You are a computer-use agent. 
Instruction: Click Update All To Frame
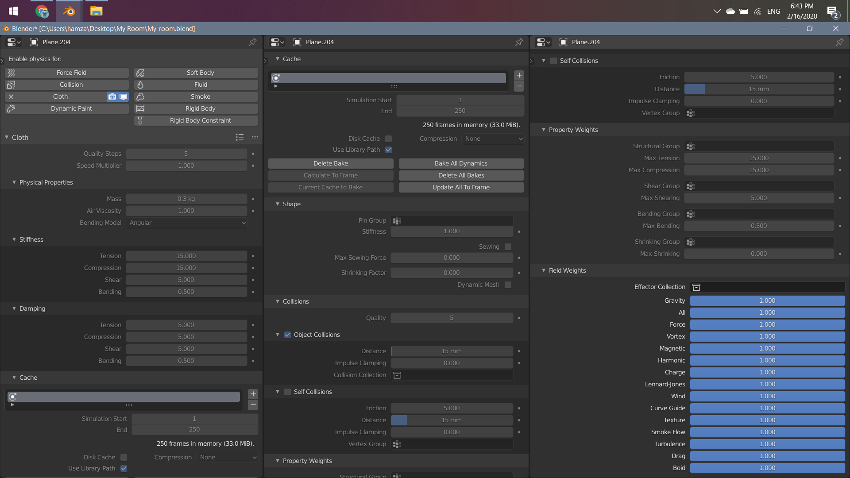[461, 187]
